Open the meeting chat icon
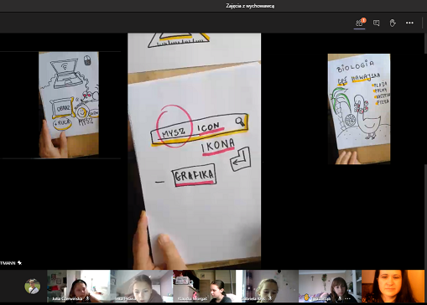Viewport: 427px width, 305px height. (377, 23)
